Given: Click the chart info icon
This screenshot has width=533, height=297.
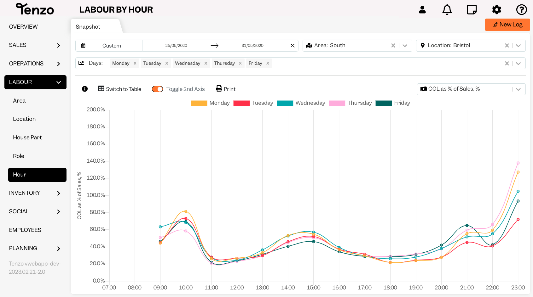Looking at the screenshot, I should [85, 89].
